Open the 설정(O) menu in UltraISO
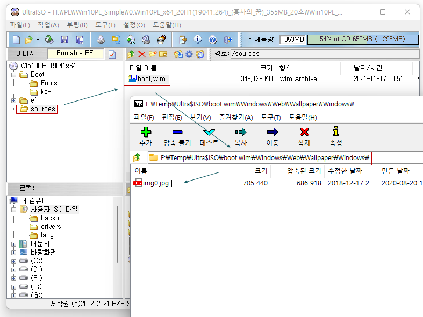This screenshot has height=317, width=423. (x=134, y=25)
